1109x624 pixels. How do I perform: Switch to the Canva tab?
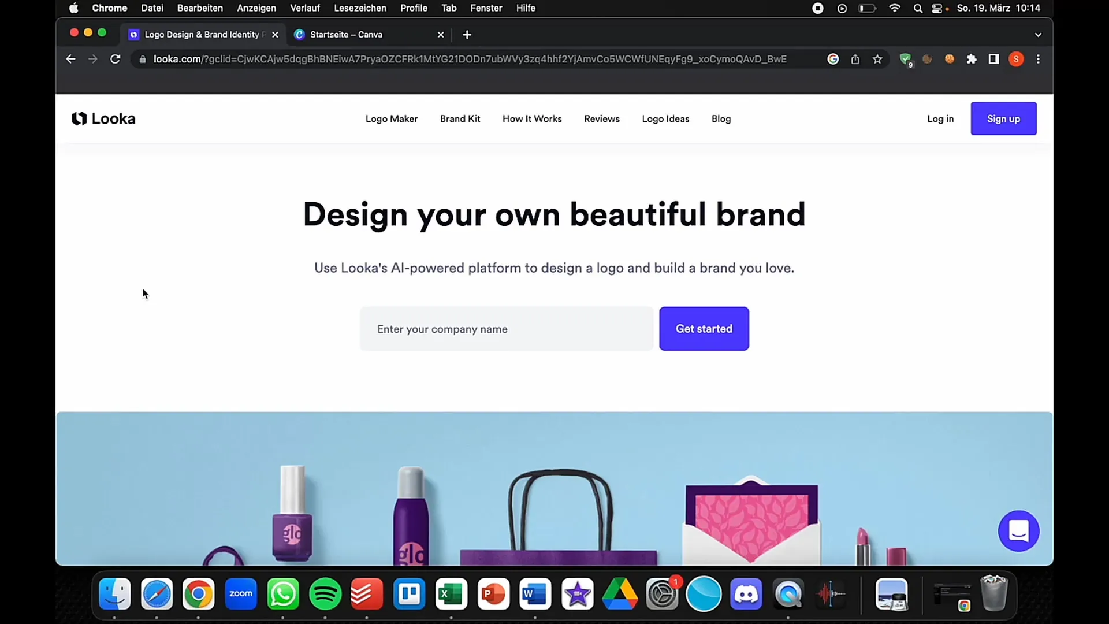click(x=370, y=34)
